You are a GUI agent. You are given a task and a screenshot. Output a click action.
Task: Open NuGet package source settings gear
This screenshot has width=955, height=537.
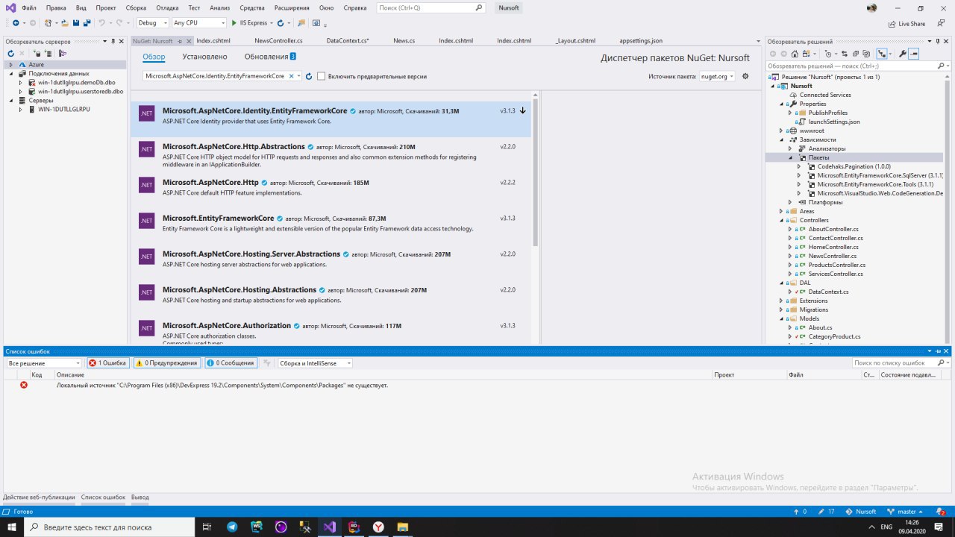pyautogui.click(x=745, y=76)
